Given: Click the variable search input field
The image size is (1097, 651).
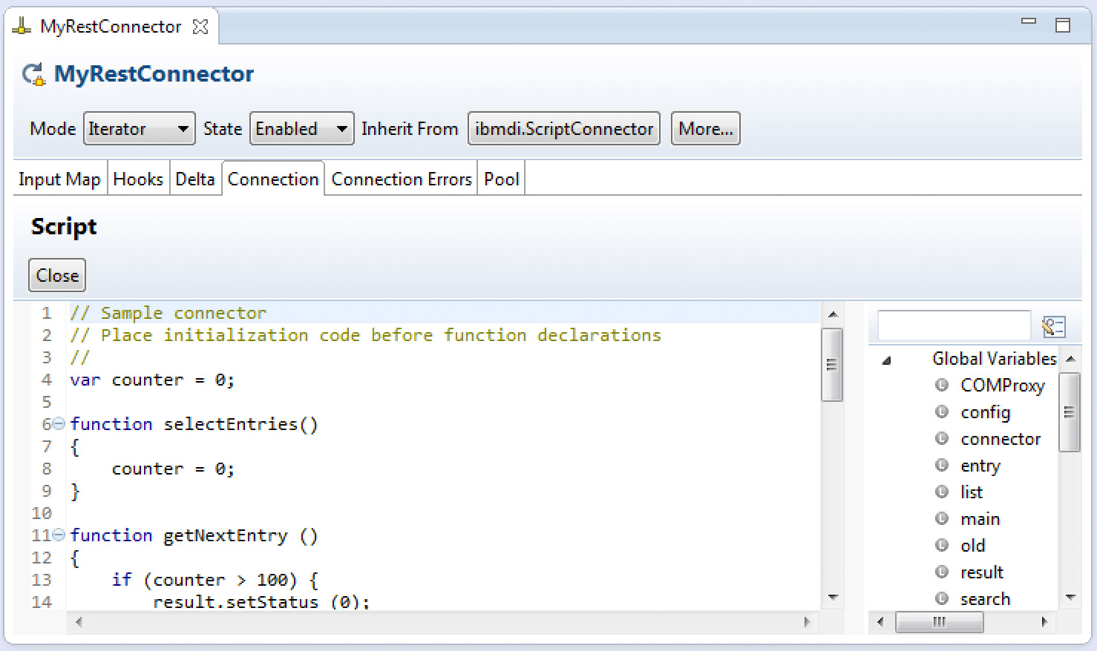Looking at the screenshot, I should tap(954, 325).
